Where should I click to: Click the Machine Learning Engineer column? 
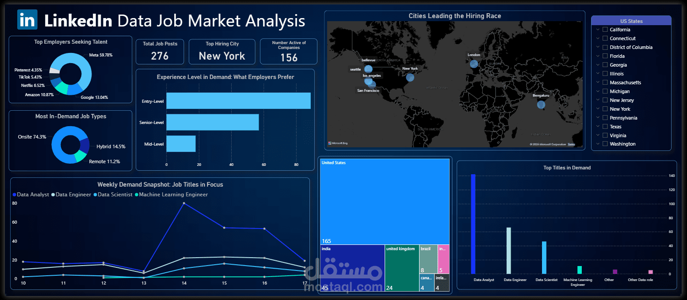pos(580,270)
